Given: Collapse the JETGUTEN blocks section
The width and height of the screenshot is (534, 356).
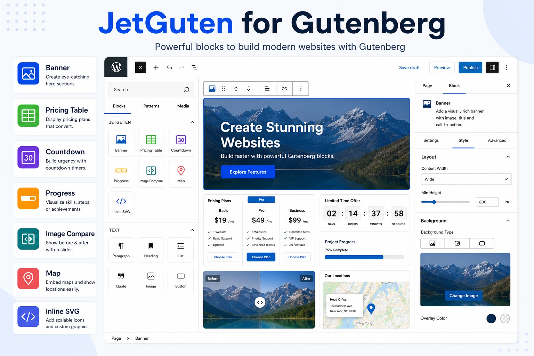Looking at the screenshot, I should click(192, 122).
